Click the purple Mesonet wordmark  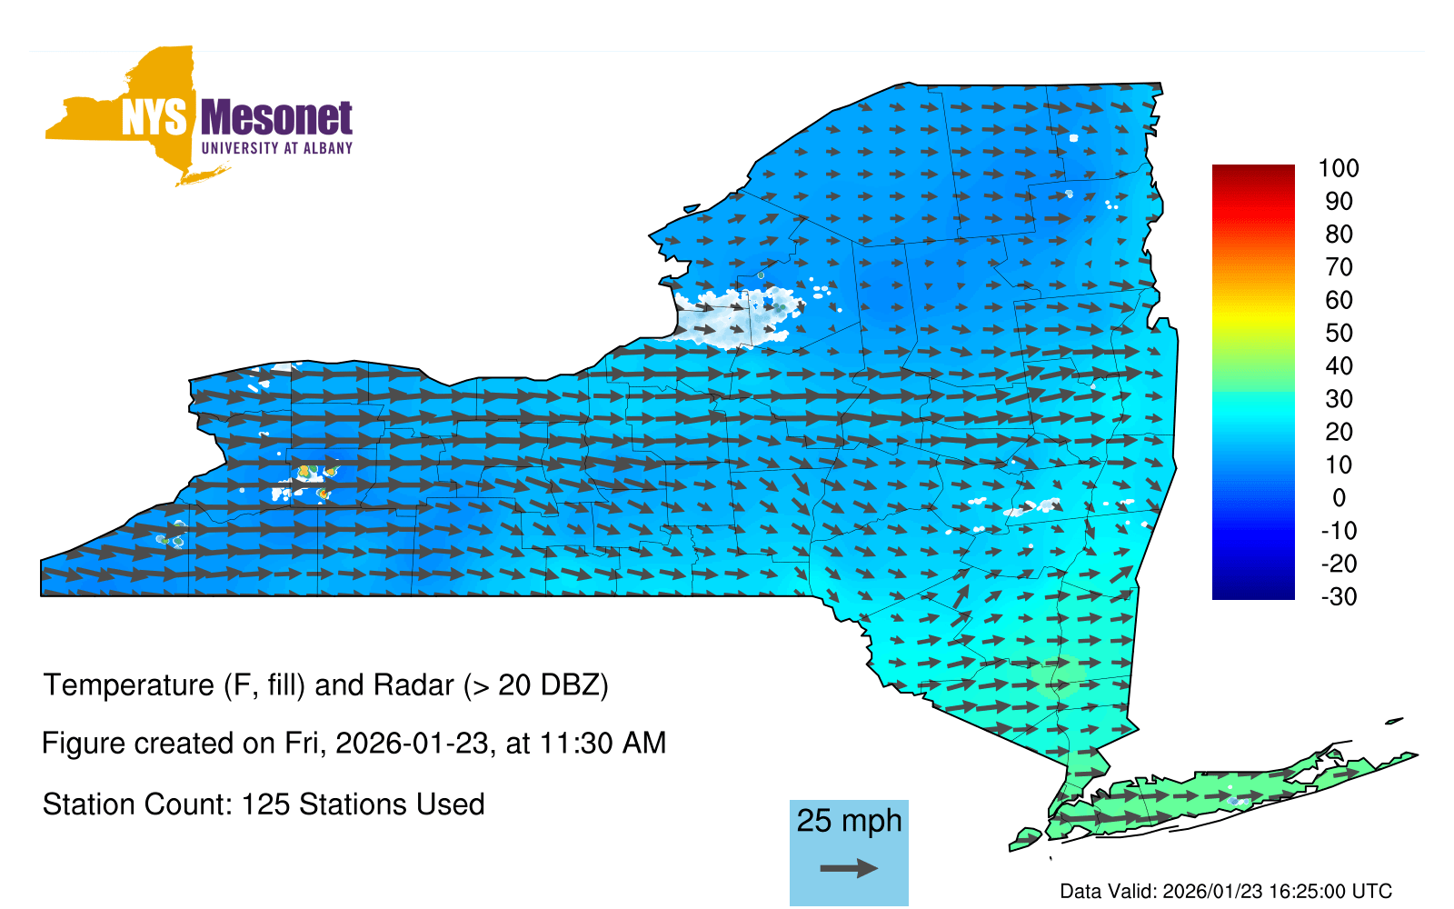[276, 119]
